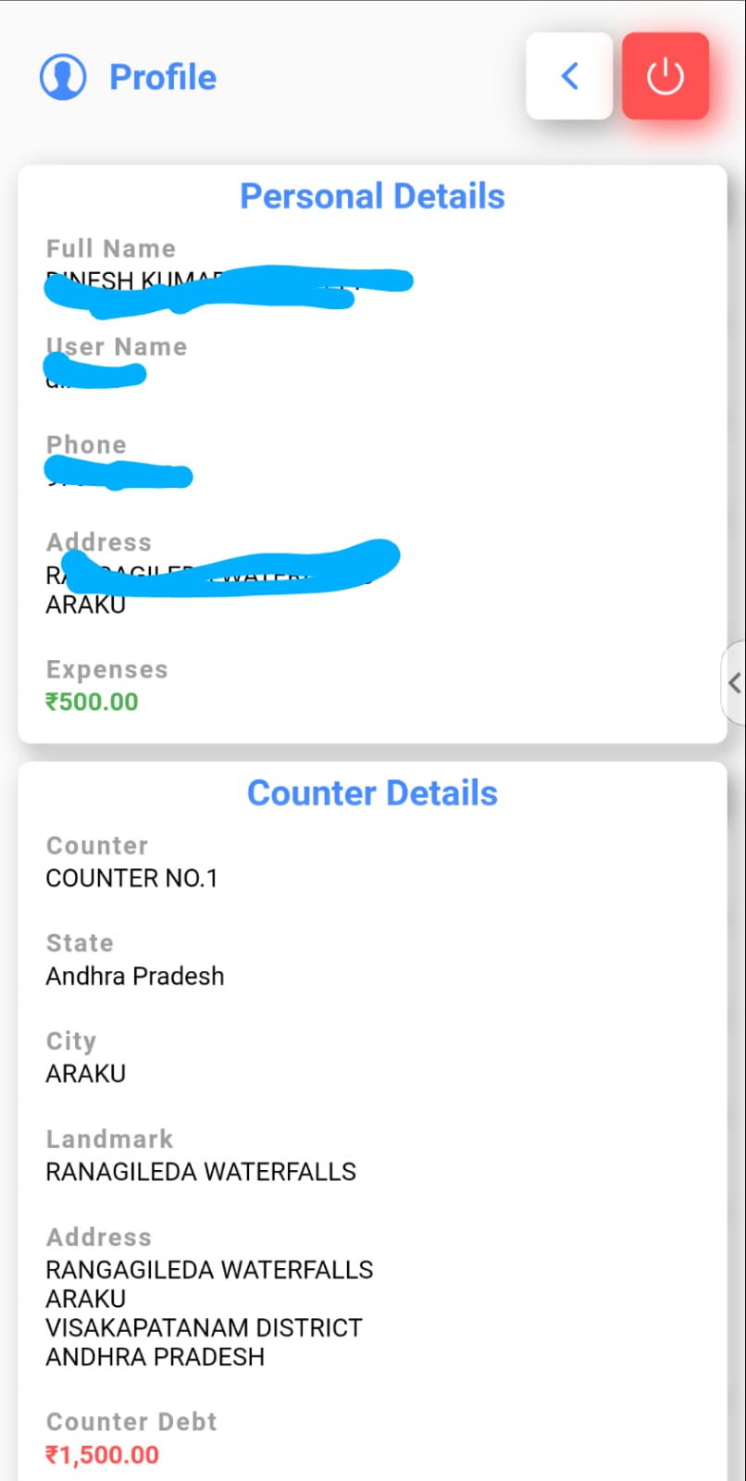Click the Andhra Pradesh state value

[135, 976]
